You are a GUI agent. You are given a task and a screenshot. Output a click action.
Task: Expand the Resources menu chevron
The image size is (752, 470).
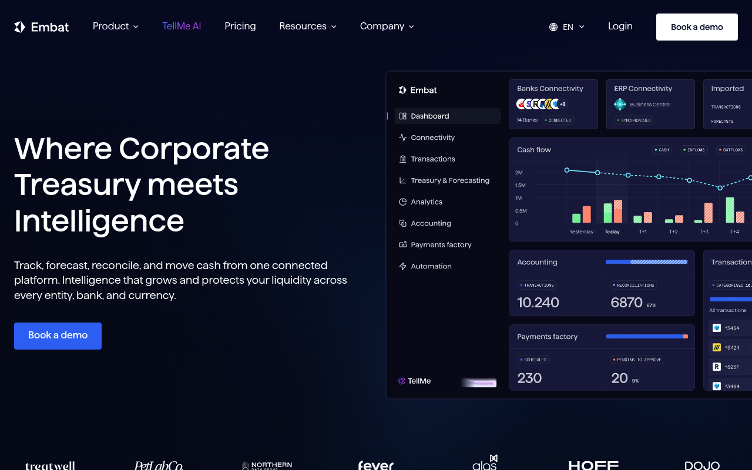coord(334,27)
